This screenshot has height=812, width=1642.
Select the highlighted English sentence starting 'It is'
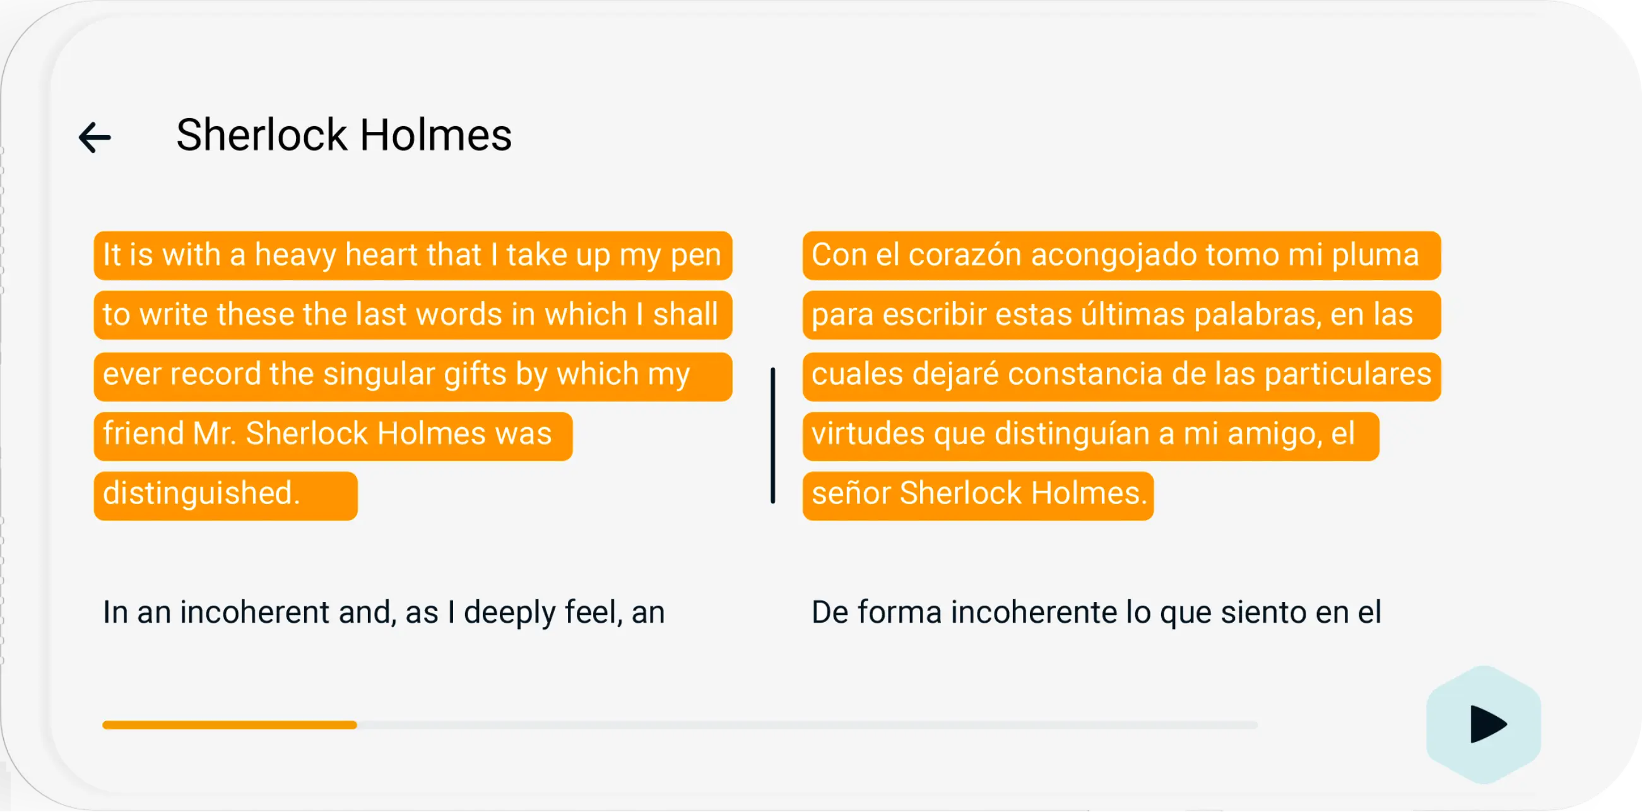point(411,255)
